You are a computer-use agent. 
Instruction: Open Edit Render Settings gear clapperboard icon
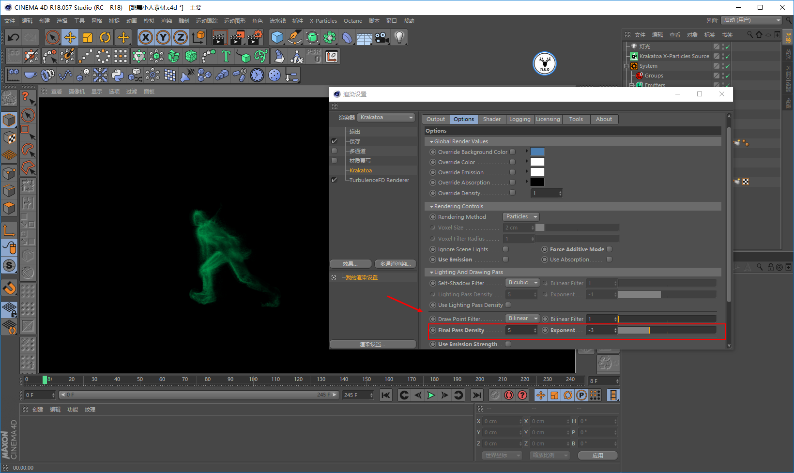point(255,37)
